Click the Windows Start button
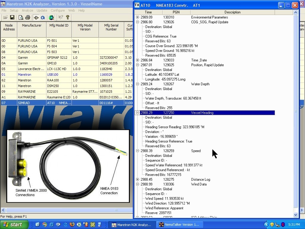This screenshot has height=229, width=305. [14, 225]
